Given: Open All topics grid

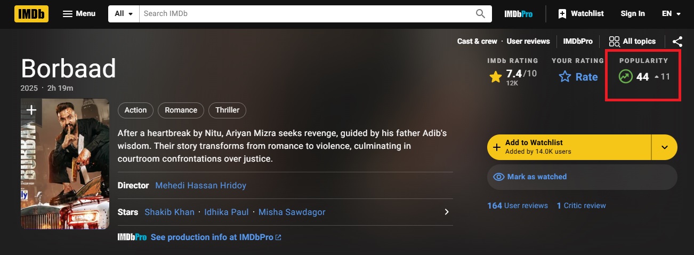Looking at the screenshot, I should (632, 42).
